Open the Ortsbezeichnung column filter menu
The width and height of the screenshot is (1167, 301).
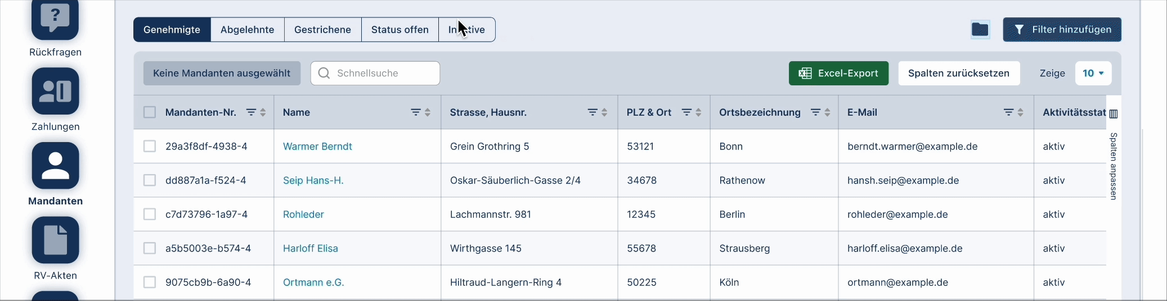(815, 112)
